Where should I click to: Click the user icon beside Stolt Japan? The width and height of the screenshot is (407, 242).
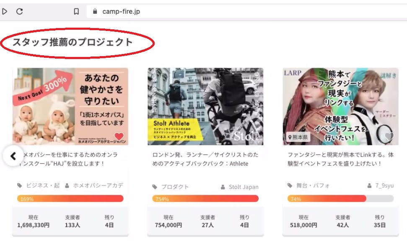(223, 187)
